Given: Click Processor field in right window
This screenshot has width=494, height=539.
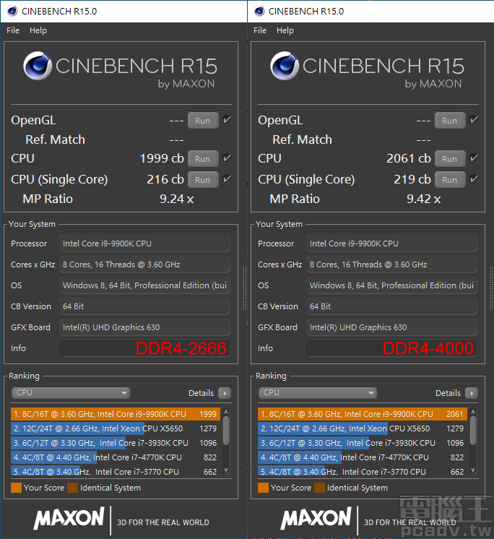Looking at the screenshot, I should coord(391,243).
